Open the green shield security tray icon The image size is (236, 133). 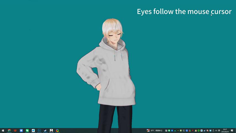pyautogui.click(x=181, y=131)
